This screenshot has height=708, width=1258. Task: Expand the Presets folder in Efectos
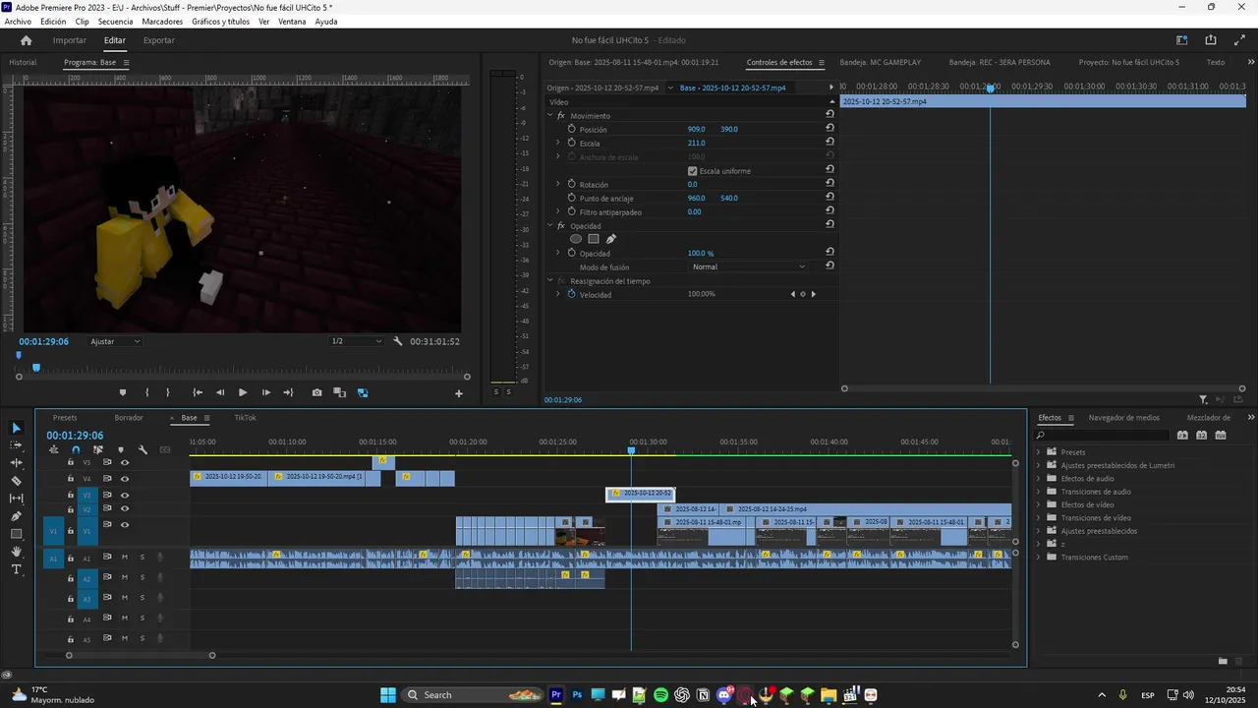(x=1039, y=452)
